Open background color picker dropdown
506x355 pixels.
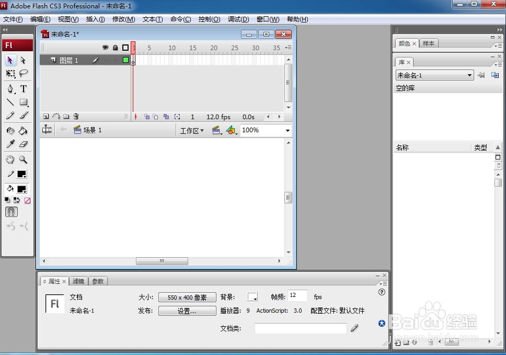pyautogui.click(x=252, y=296)
